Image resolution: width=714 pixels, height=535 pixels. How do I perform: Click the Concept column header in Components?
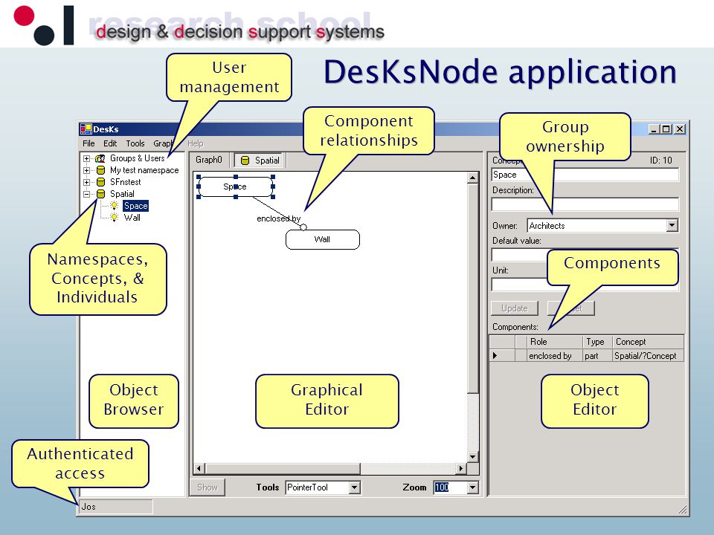[648, 342]
